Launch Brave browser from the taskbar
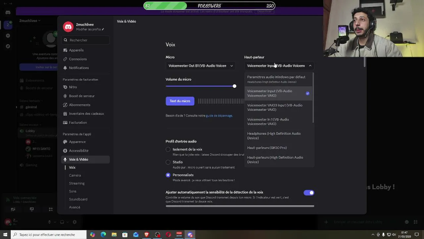424x239 pixels. [x=146, y=235]
